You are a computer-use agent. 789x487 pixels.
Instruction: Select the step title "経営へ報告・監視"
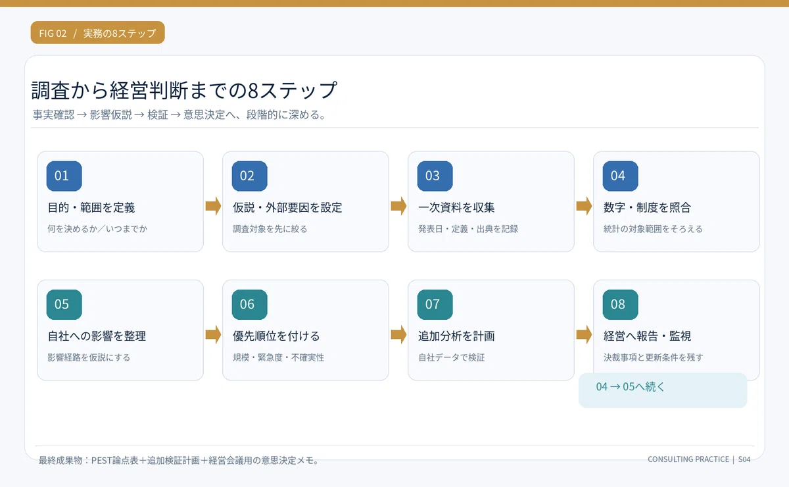click(648, 336)
